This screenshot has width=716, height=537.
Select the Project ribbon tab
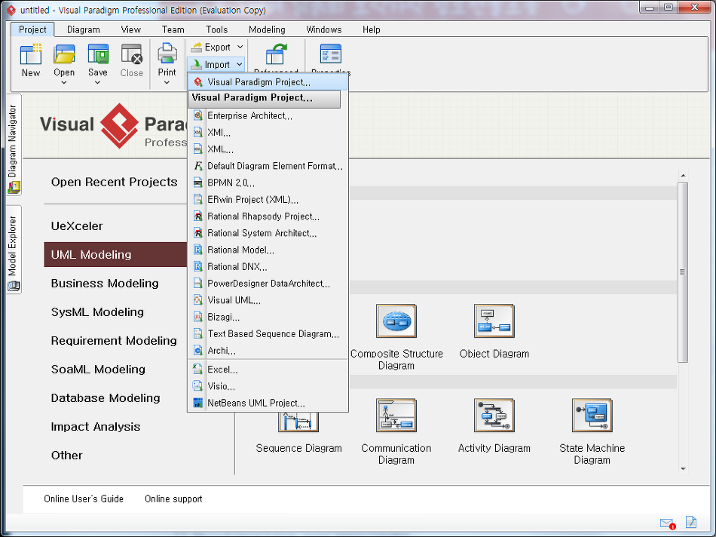[32, 29]
